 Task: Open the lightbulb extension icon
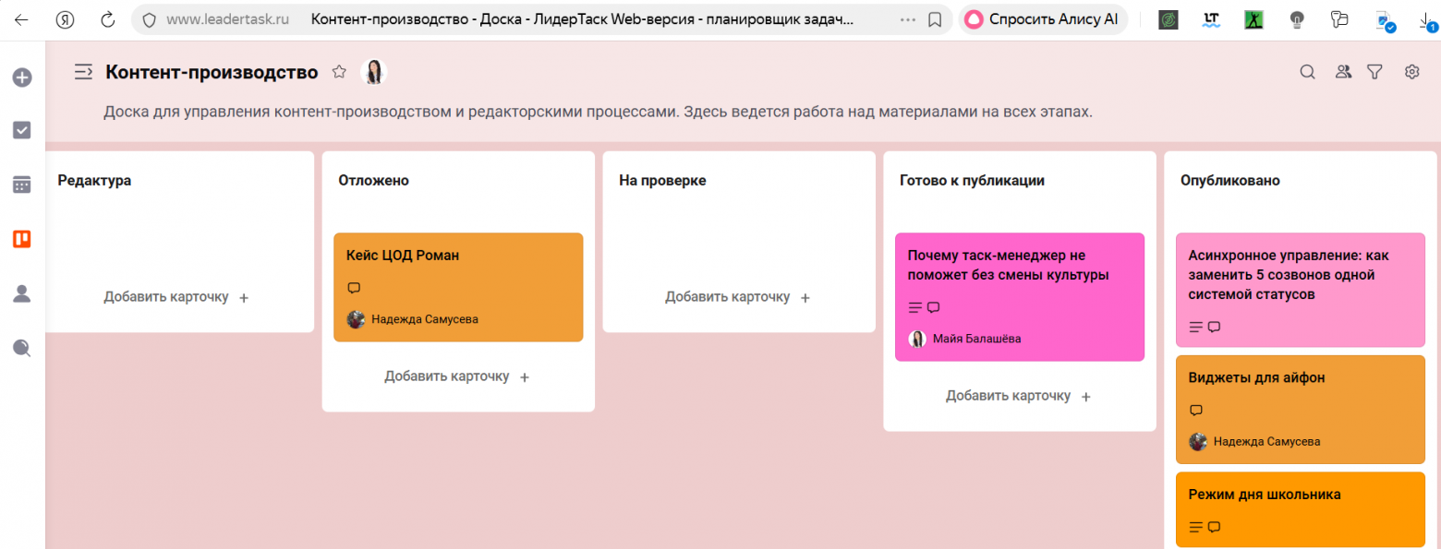pyautogui.click(x=1298, y=19)
